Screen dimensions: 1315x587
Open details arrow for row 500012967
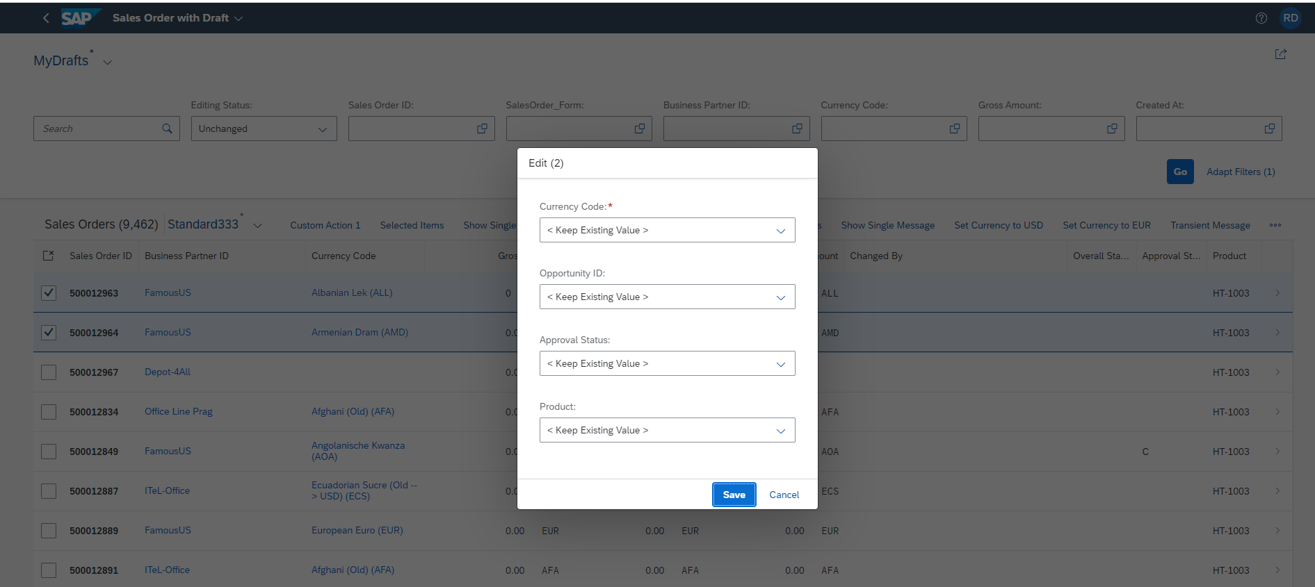(x=1277, y=372)
